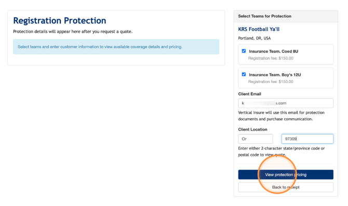Click the blue info banner about selecting teams

(116, 47)
